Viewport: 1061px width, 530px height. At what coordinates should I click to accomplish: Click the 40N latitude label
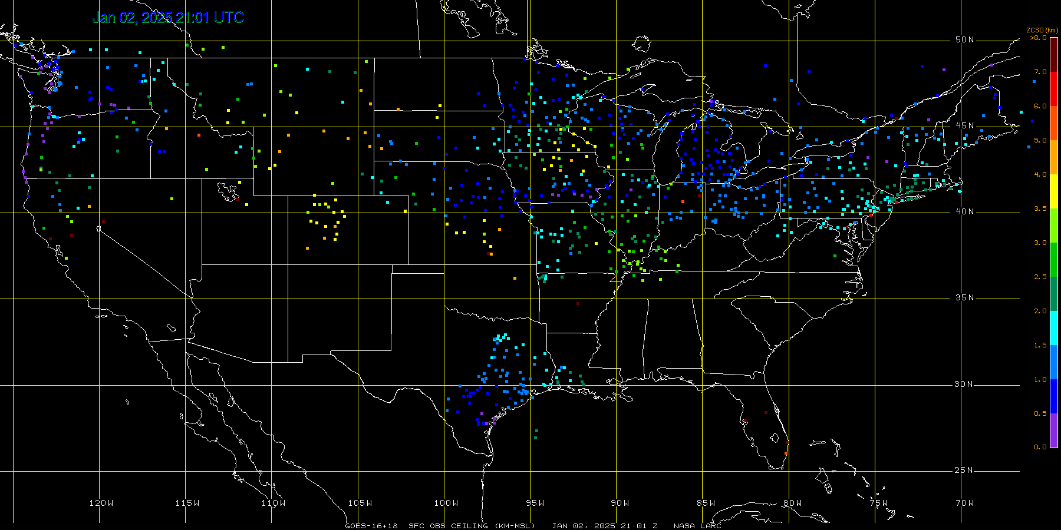[x=965, y=211]
